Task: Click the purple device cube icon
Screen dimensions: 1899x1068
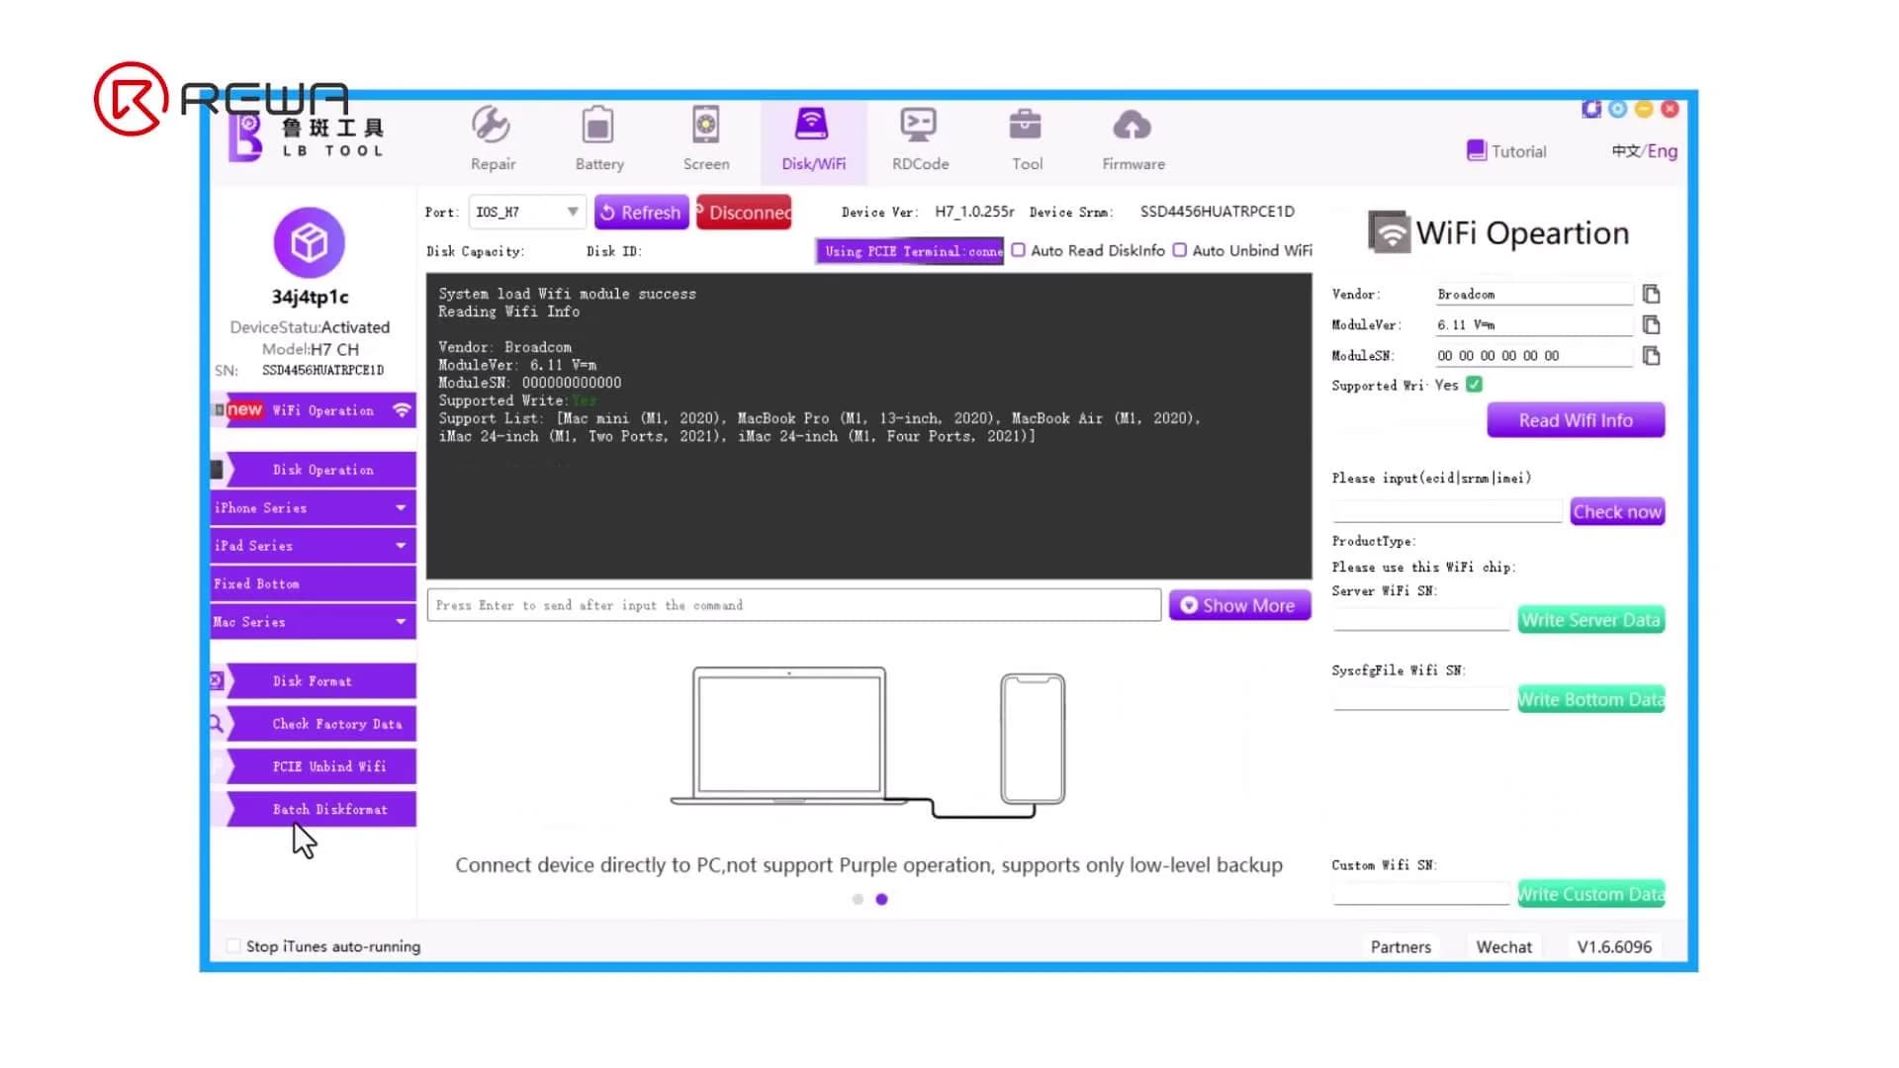Action: click(310, 242)
